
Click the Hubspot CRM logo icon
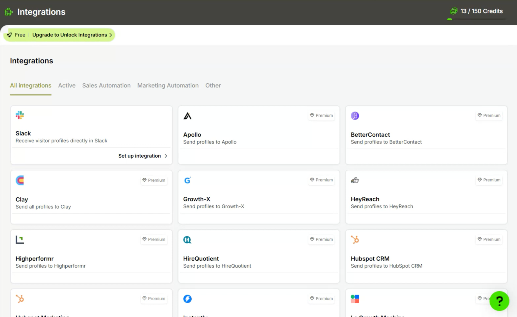355,240
